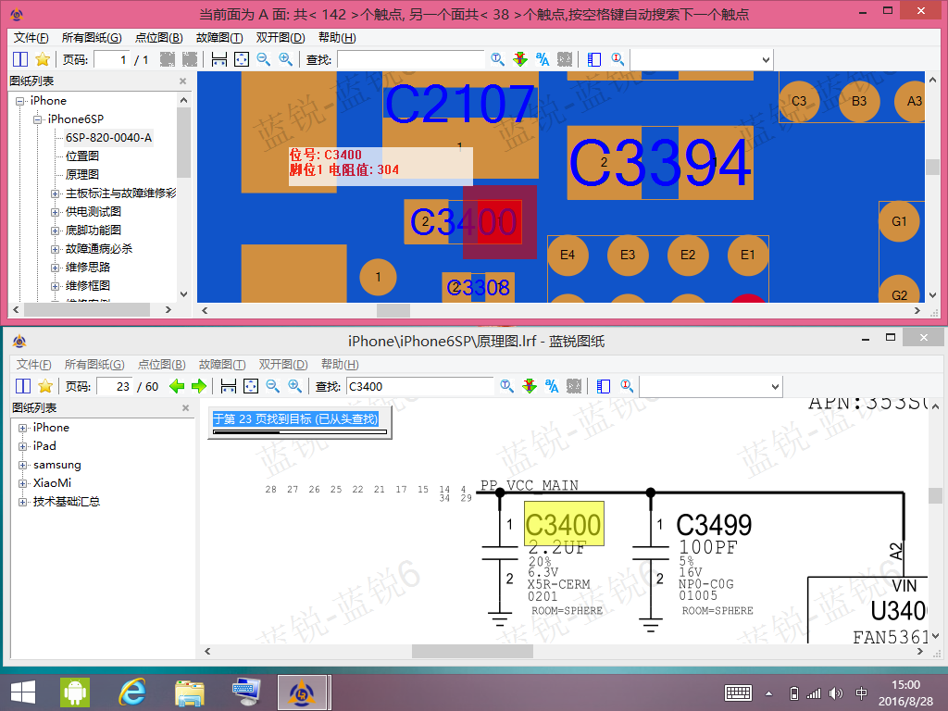Click red magnifier icon in schematic window toolbar

tap(627, 386)
